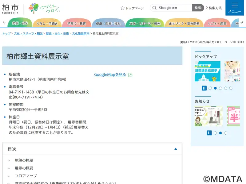Select the fourth ピックアップ slide dot
Screen dimensions: 246x184
click(225, 88)
